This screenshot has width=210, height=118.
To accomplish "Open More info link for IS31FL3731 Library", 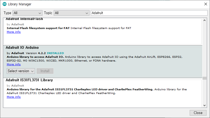I will click(x=14, y=97).
